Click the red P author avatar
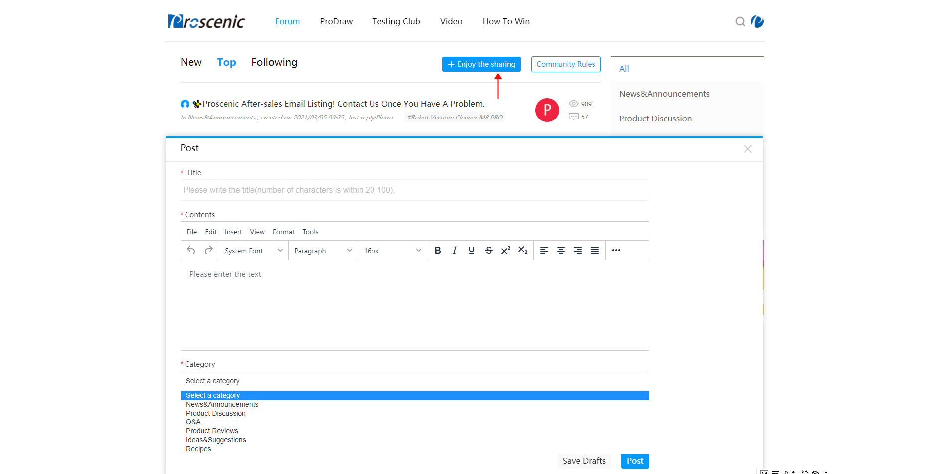 [547, 110]
